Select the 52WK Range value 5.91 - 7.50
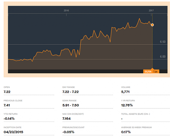This screenshot has width=170, height=139. 71,105
